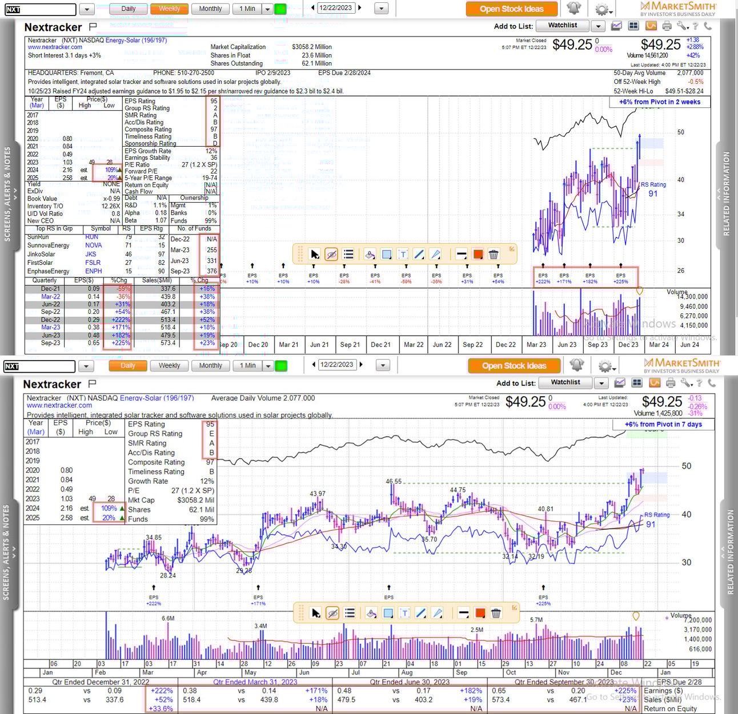Select the text tool in lower drawing toolbar
Screen dimensions: 738x714
pos(404,613)
